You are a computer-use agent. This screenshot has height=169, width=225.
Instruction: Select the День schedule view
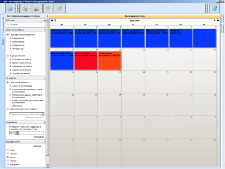coord(7,150)
